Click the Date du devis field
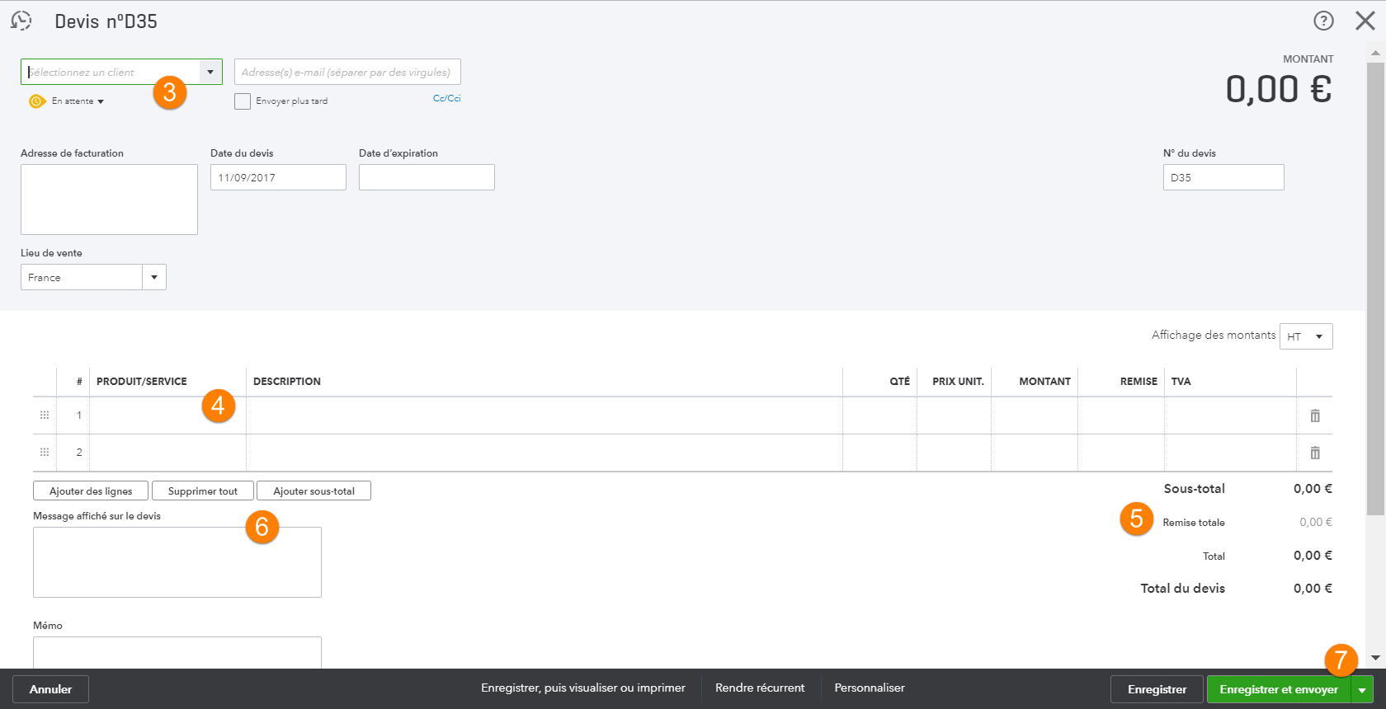 (x=278, y=177)
